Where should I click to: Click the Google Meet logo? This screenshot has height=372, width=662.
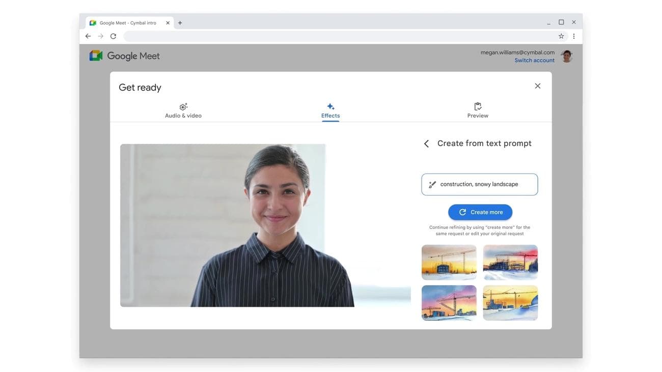coord(125,56)
